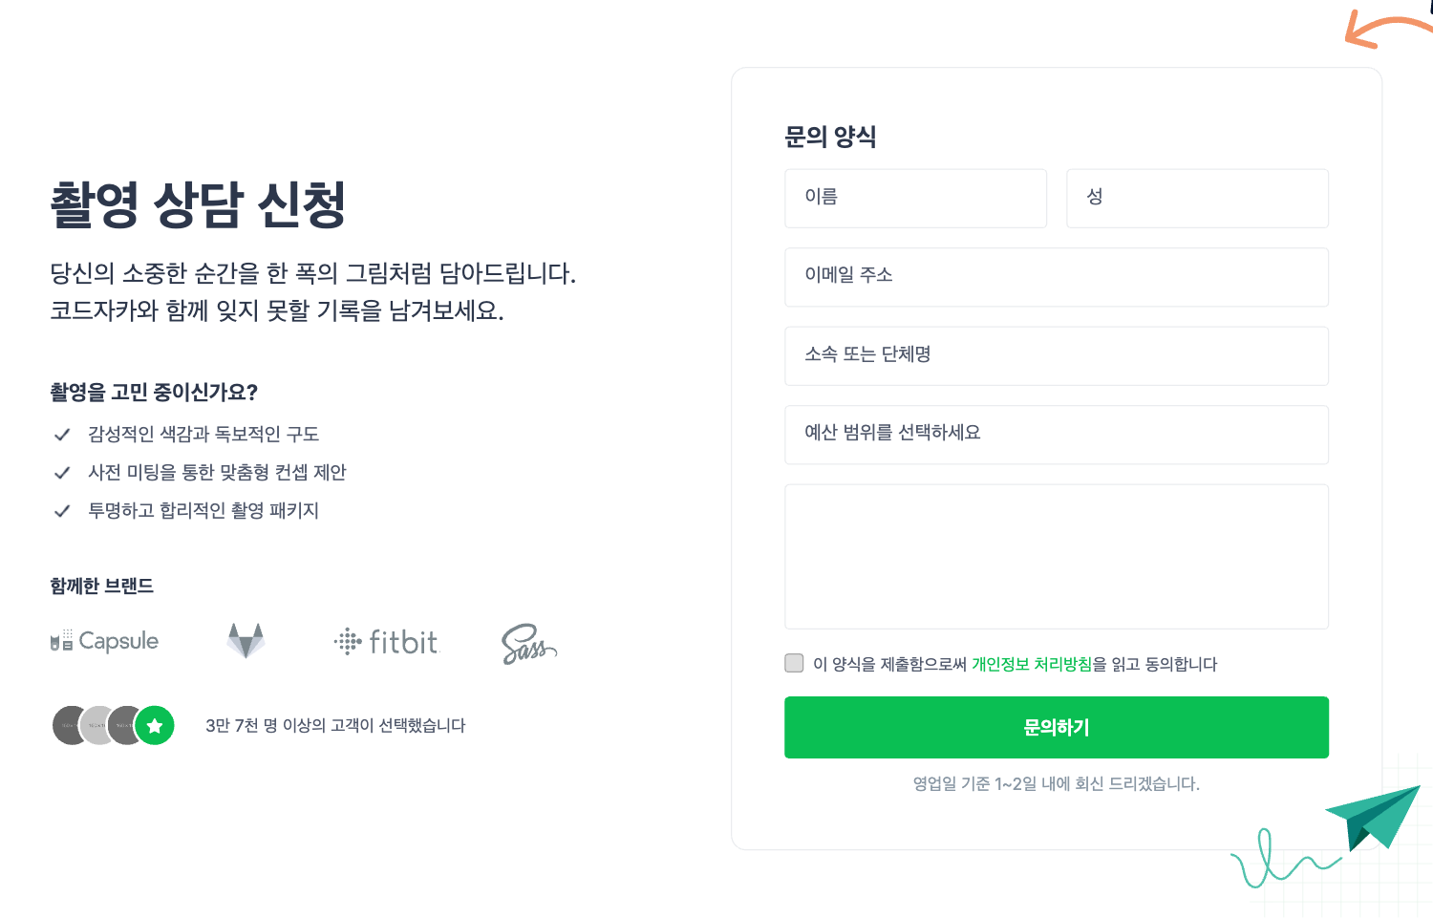Focus the 성 input field
The width and height of the screenshot is (1433, 918).
tap(1196, 199)
